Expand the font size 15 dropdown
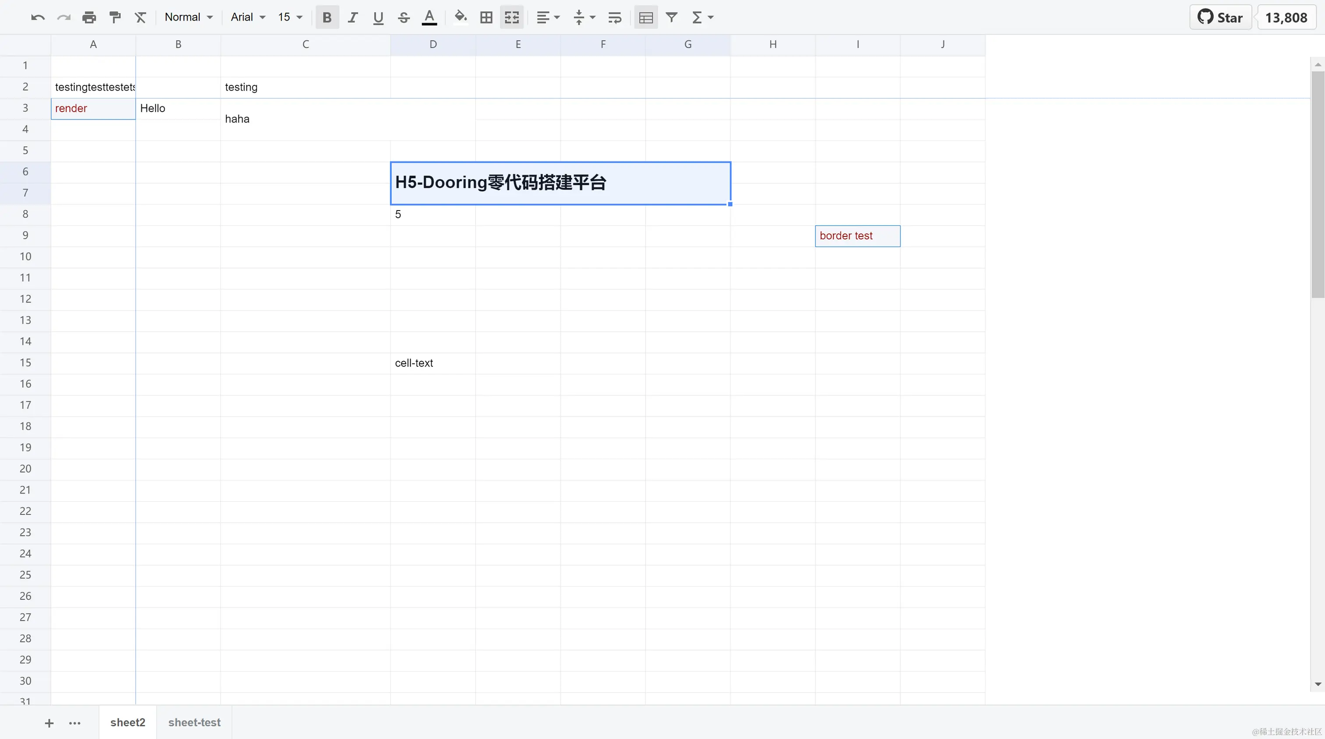The image size is (1325, 739). coord(290,18)
